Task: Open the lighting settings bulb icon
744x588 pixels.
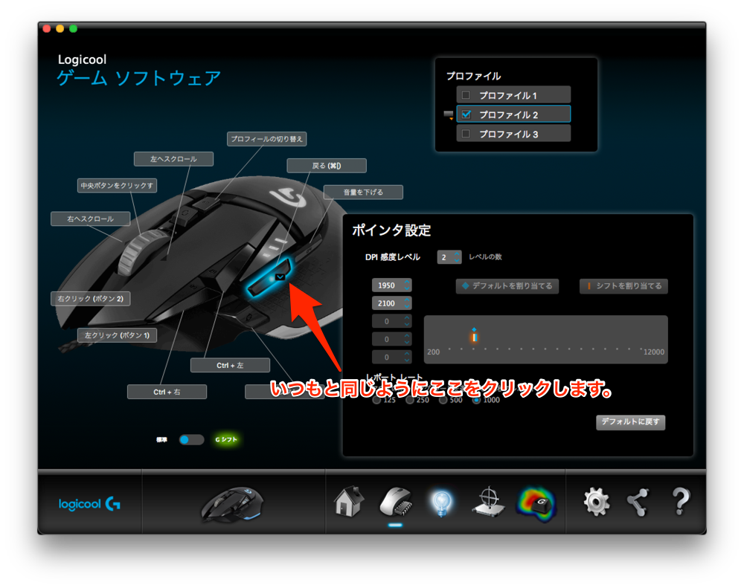Action: tap(441, 503)
